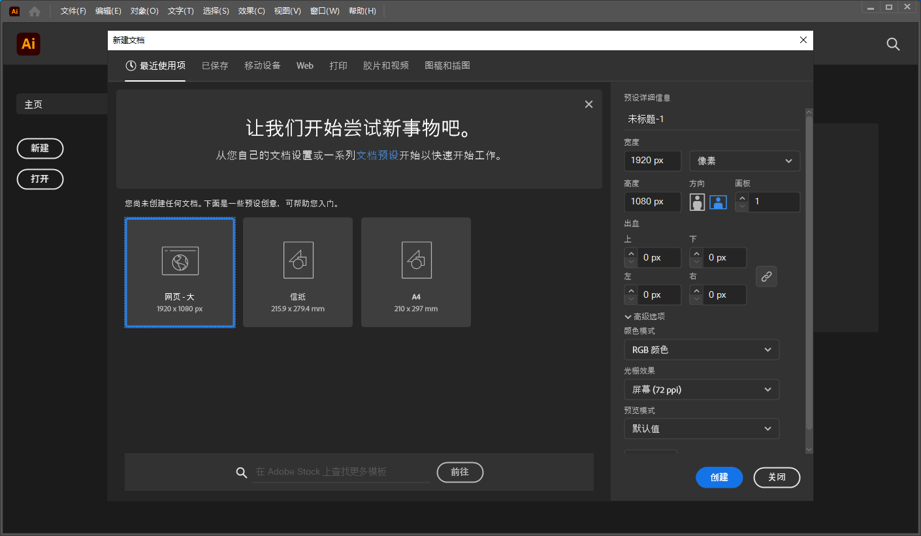Open the 文件(F) menu
The width and height of the screenshot is (921, 536).
click(73, 11)
